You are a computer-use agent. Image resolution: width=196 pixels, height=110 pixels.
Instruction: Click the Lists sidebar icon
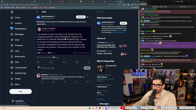point(12,51)
